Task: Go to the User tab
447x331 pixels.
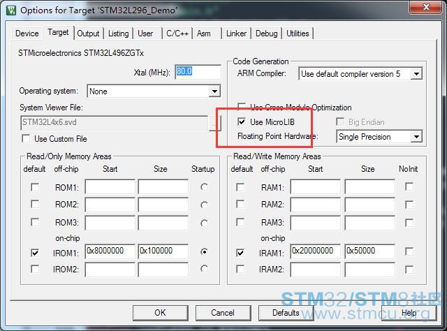Action: [145, 34]
